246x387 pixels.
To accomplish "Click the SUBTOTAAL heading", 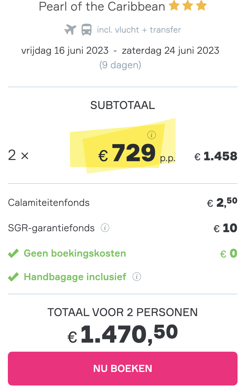I will point(123,105).
